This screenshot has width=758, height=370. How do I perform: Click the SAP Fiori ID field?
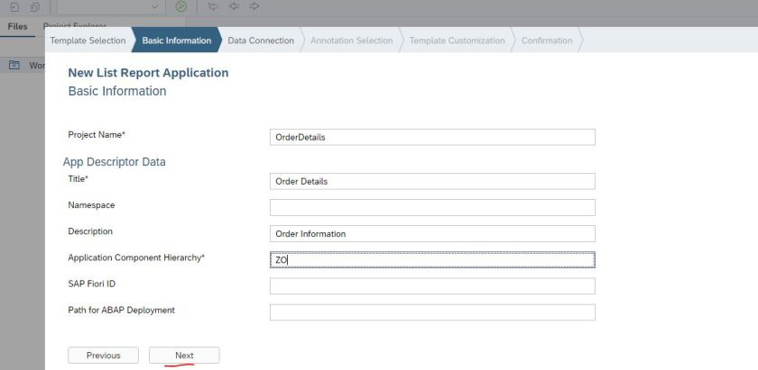432,286
